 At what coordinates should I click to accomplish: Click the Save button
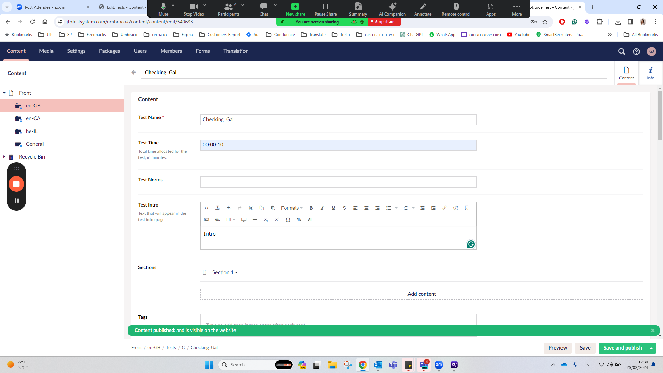(x=585, y=348)
